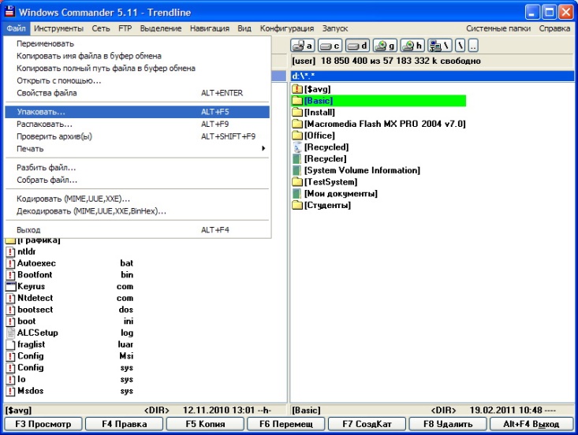Select drive g CD button

tap(385, 46)
